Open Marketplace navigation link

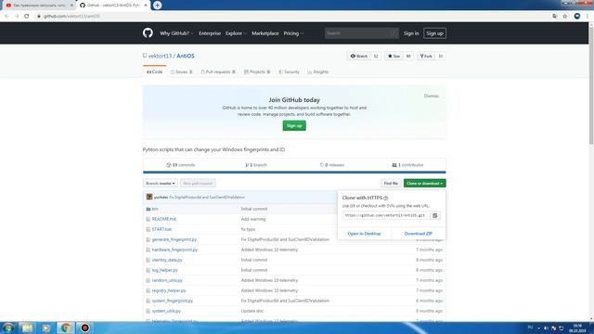[x=265, y=33]
